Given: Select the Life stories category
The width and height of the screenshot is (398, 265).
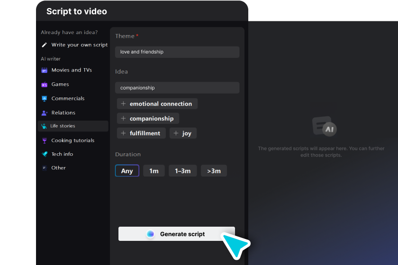Looking at the screenshot, I should pos(73,126).
